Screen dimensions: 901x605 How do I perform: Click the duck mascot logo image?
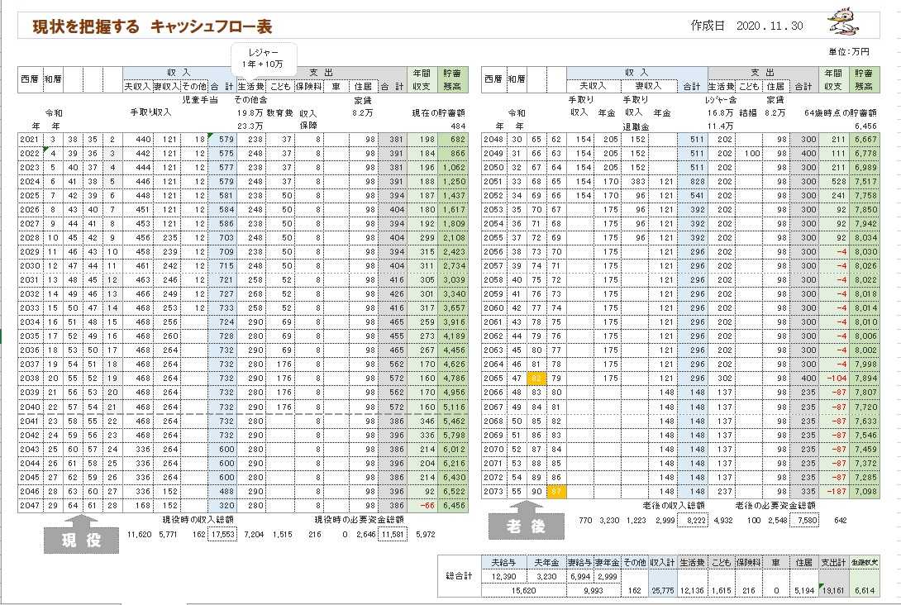coord(844,23)
